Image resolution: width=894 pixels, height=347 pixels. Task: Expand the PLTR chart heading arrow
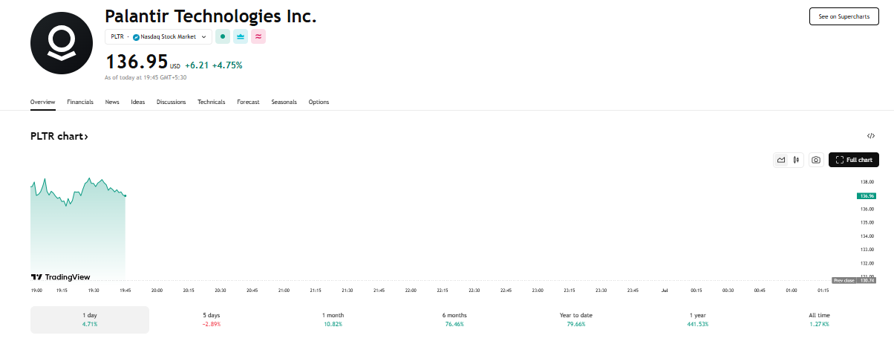click(59, 137)
